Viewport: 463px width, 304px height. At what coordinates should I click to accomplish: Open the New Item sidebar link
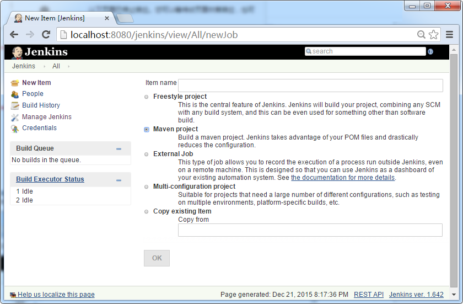[x=36, y=83]
